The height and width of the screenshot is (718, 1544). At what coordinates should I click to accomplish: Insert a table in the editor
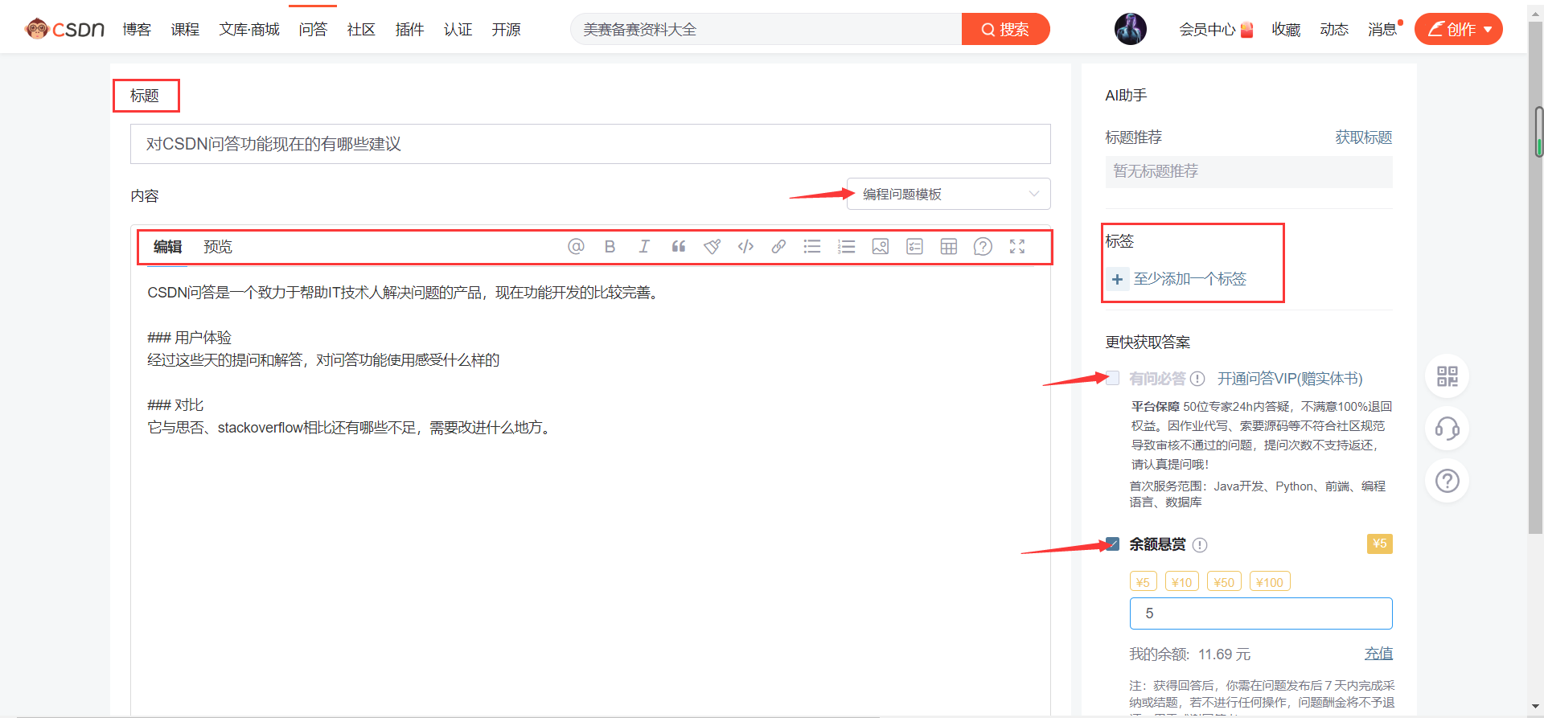(x=949, y=247)
